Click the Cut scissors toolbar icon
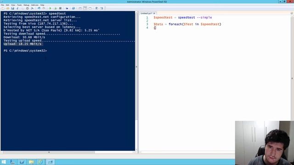This screenshot has height=165, width=294. [17, 8]
